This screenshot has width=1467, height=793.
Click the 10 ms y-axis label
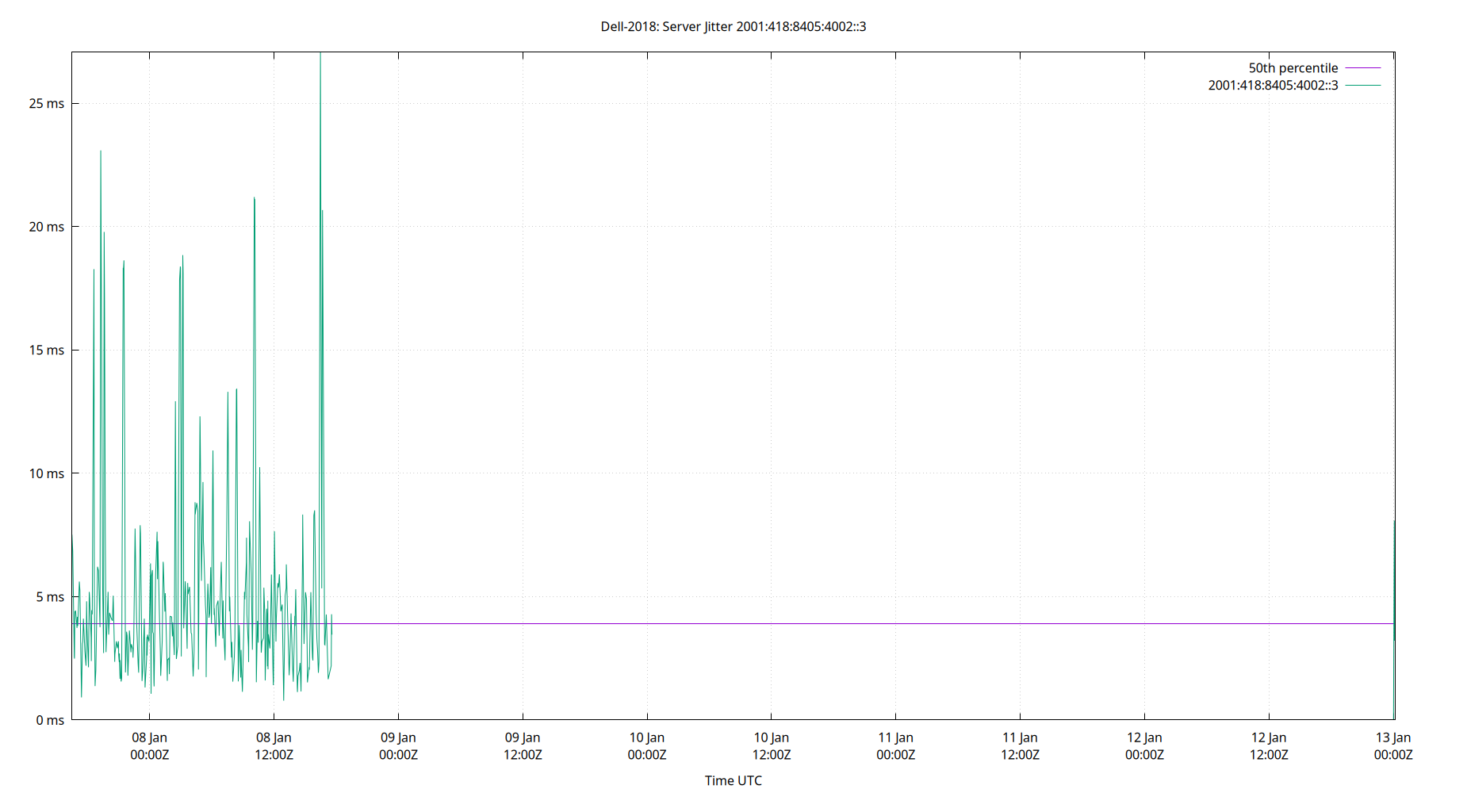(48, 473)
